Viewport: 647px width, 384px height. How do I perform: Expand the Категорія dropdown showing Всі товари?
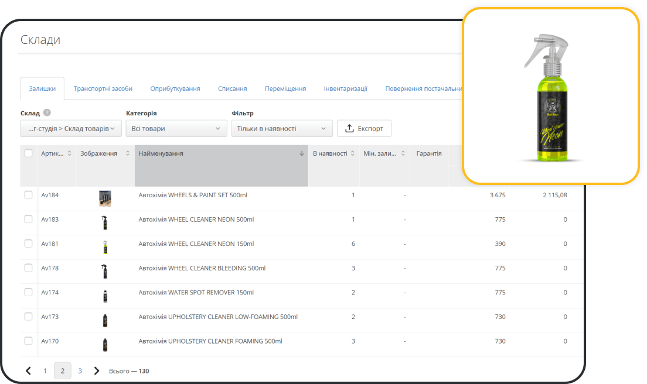click(176, 129)
